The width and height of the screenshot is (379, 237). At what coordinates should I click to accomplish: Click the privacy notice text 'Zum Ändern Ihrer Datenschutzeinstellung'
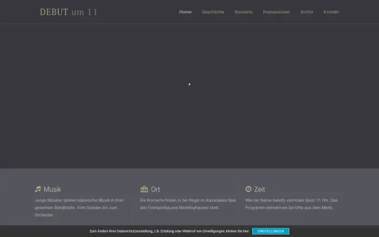pyautogui.click(x=121, y=231)
